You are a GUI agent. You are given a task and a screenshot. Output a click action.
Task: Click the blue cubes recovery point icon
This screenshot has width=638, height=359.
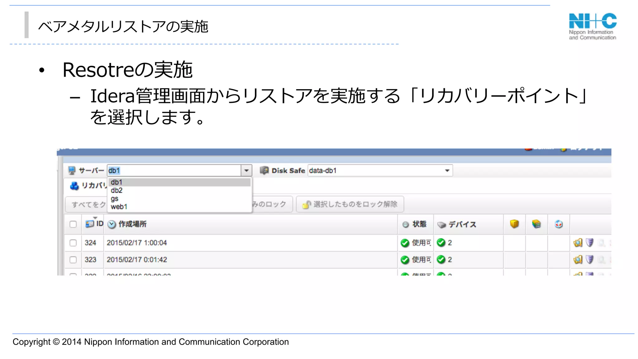[x=74, y=186]
